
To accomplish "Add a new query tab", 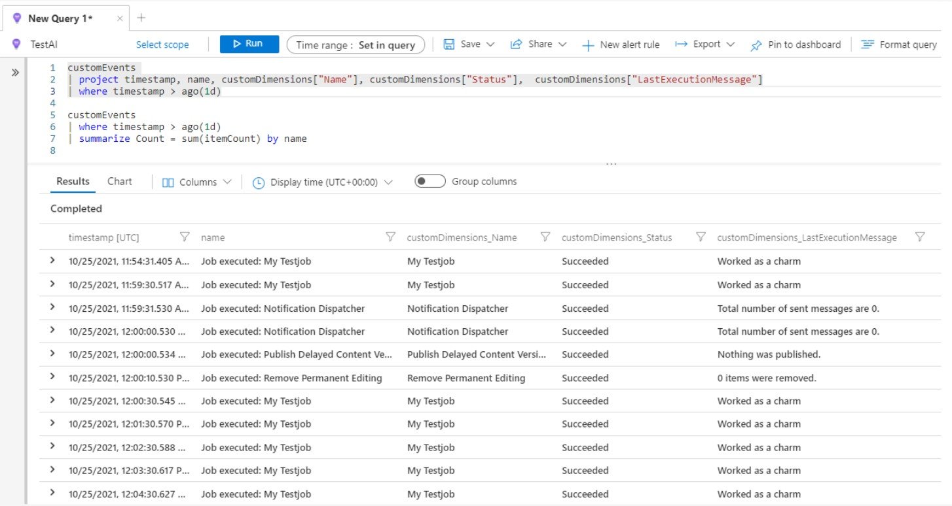I will (x=141, y=18).
